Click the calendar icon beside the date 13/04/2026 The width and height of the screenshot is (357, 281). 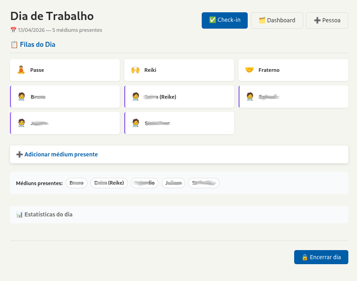[x=13, y=30]
